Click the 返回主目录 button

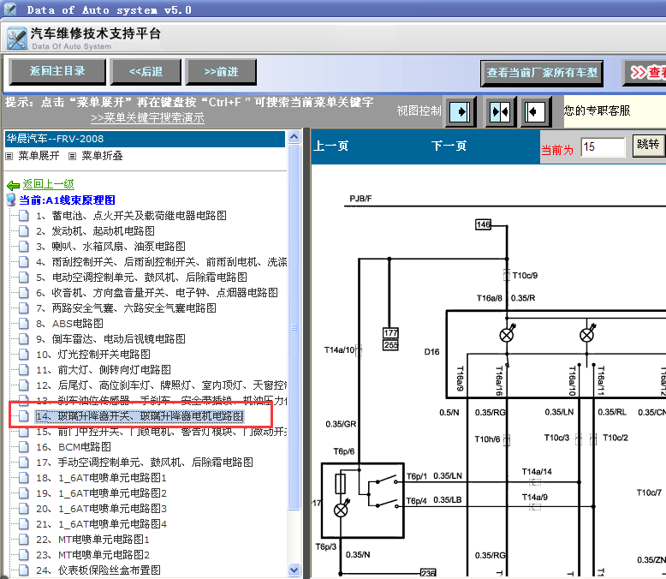click(x=57, y=71)
